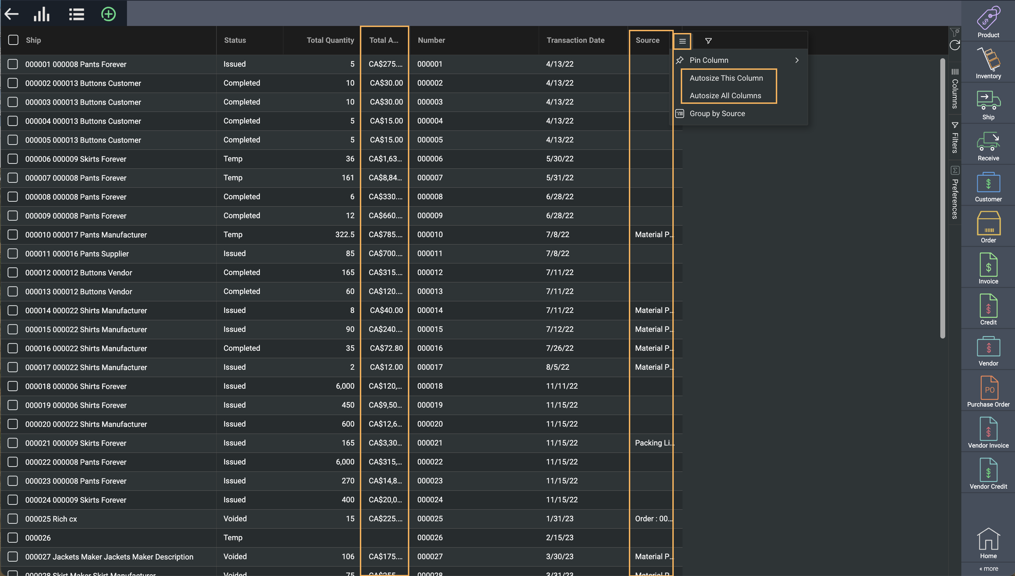Check the row 000001 Pants Forever checkbox

pos(13,64)
